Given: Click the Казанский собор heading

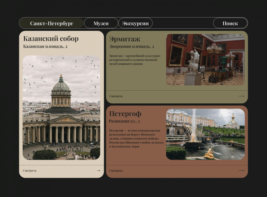Looking at the screenshot, I should pyautogui.click(x=51, y=39).
